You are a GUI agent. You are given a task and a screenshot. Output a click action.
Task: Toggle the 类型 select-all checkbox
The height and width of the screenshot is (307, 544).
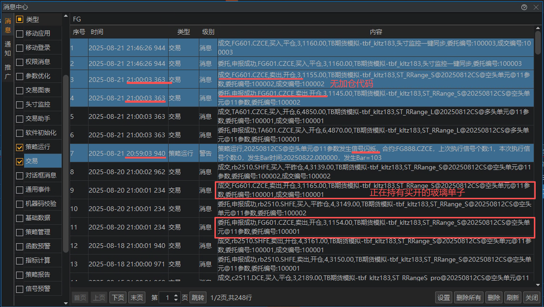click(20, 19)
